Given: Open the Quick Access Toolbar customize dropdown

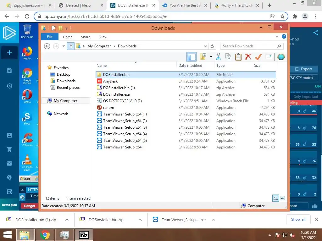Looking at the screenshot, I should click(67, 28).
